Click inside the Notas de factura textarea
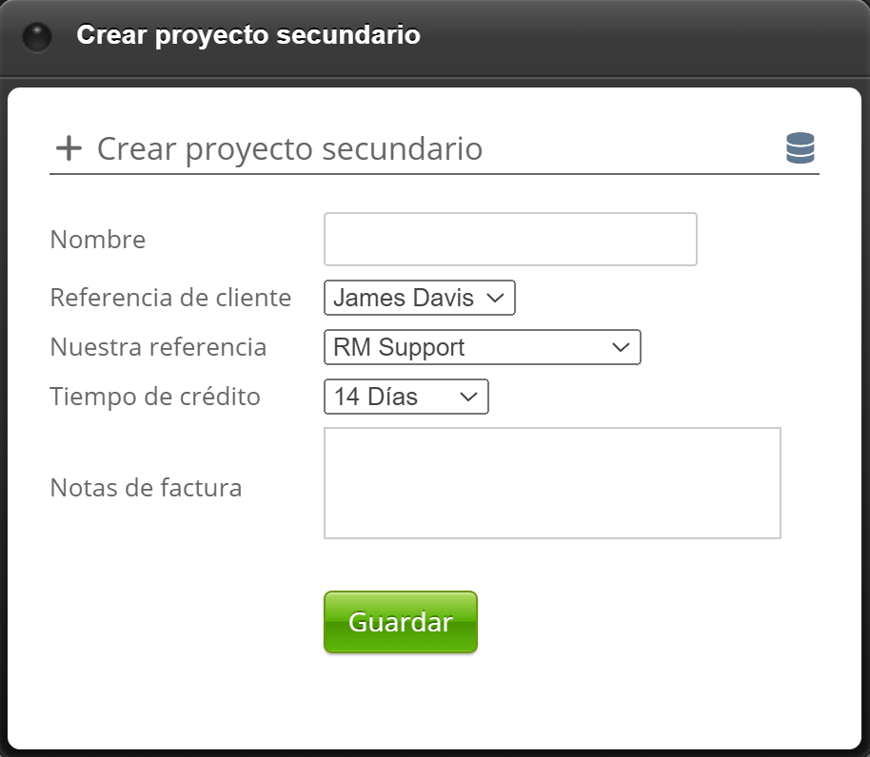This screenshot has width=870, height=757. [552, 483]
